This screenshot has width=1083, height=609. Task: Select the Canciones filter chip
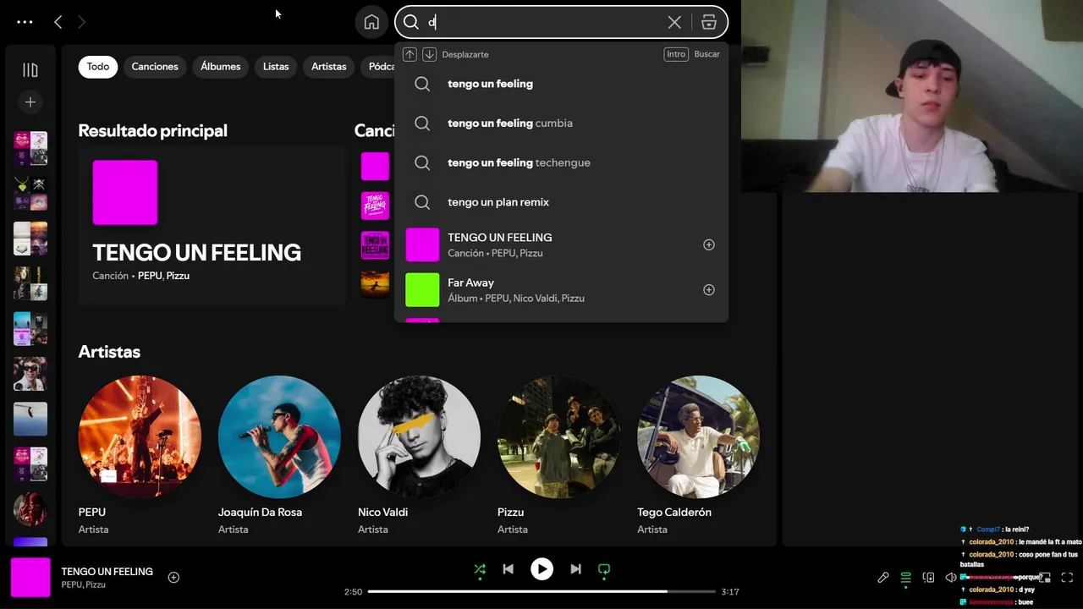point(155,67)
